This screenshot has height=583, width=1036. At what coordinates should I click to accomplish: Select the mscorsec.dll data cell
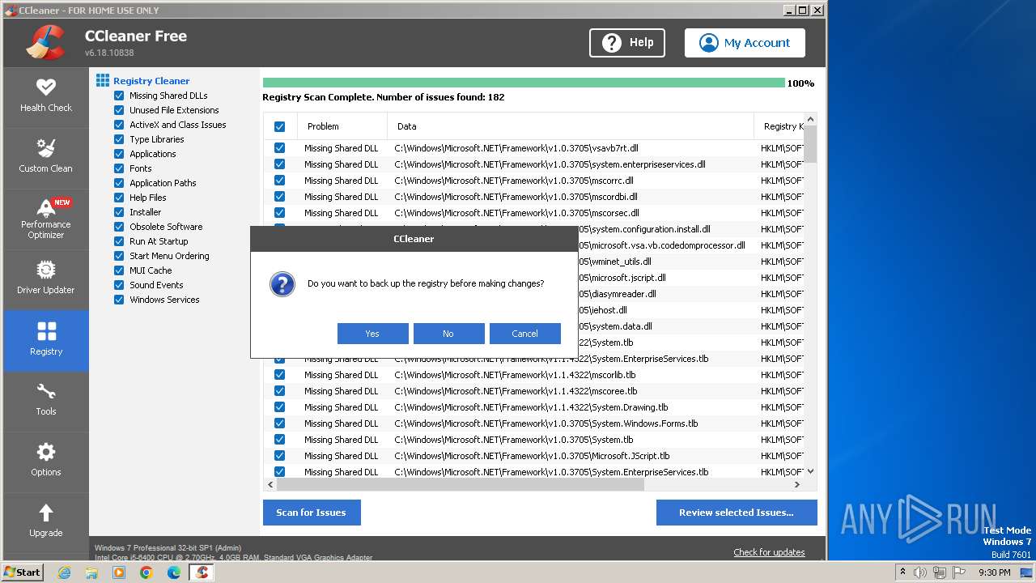516,213
